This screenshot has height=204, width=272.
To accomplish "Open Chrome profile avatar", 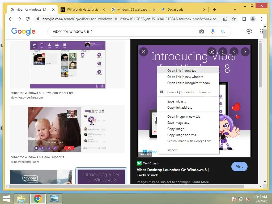I will [x=253, y=19].
